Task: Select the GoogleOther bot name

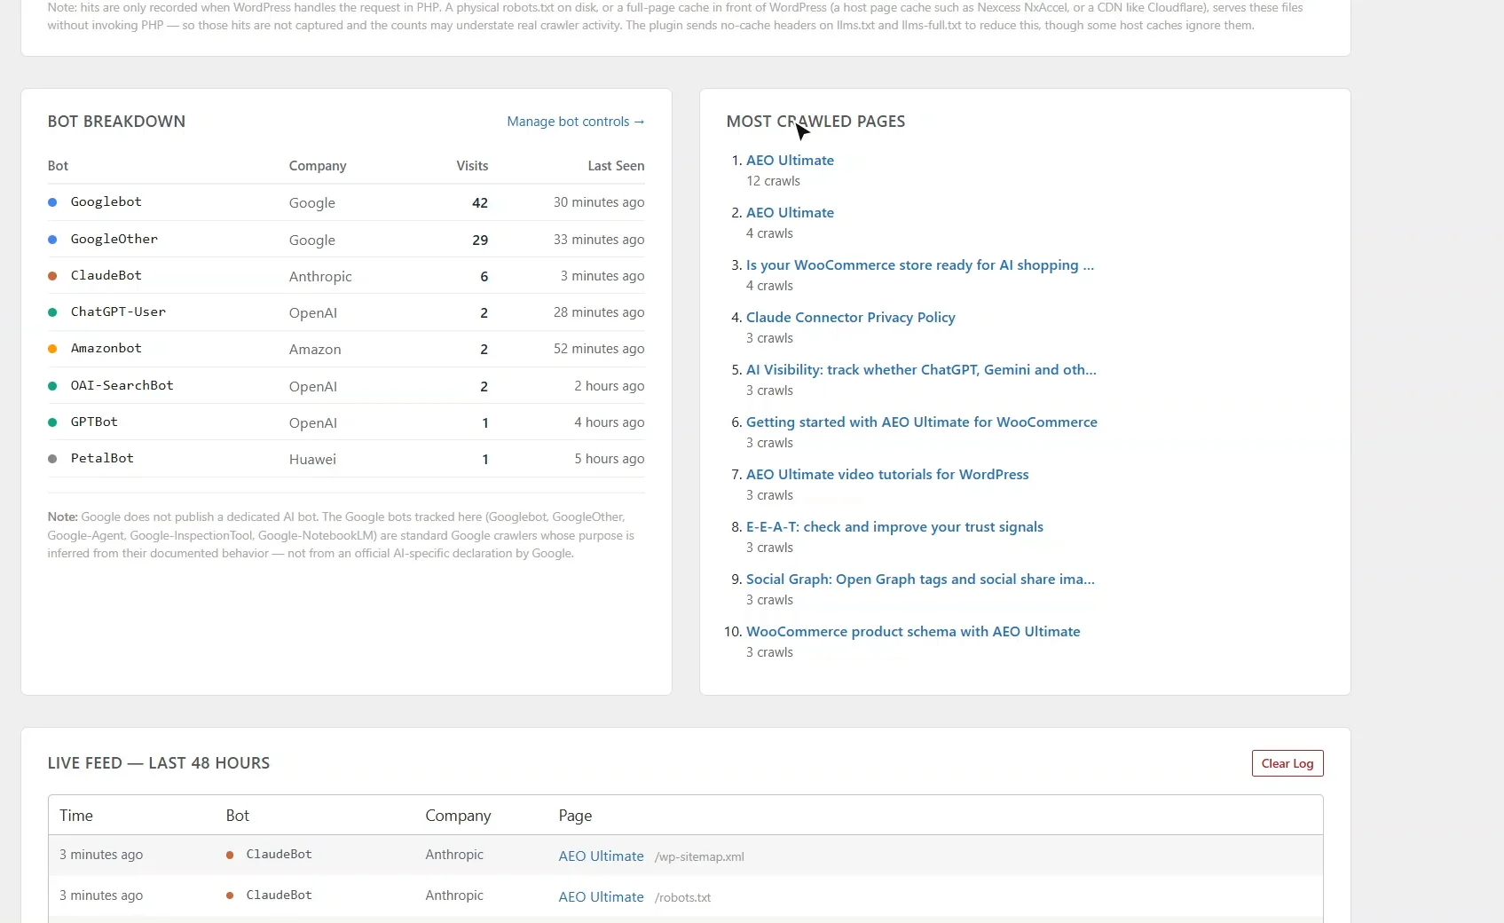Action: pyautogui.click(x=114, y=240)
